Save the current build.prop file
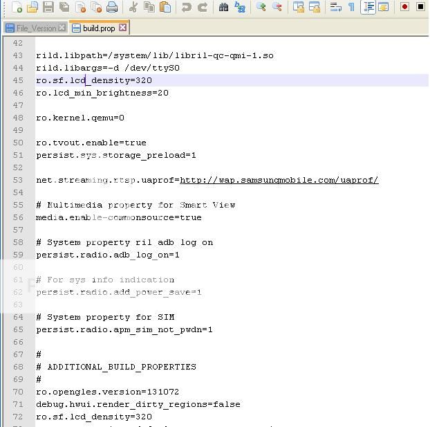 (x=48, y=8)
